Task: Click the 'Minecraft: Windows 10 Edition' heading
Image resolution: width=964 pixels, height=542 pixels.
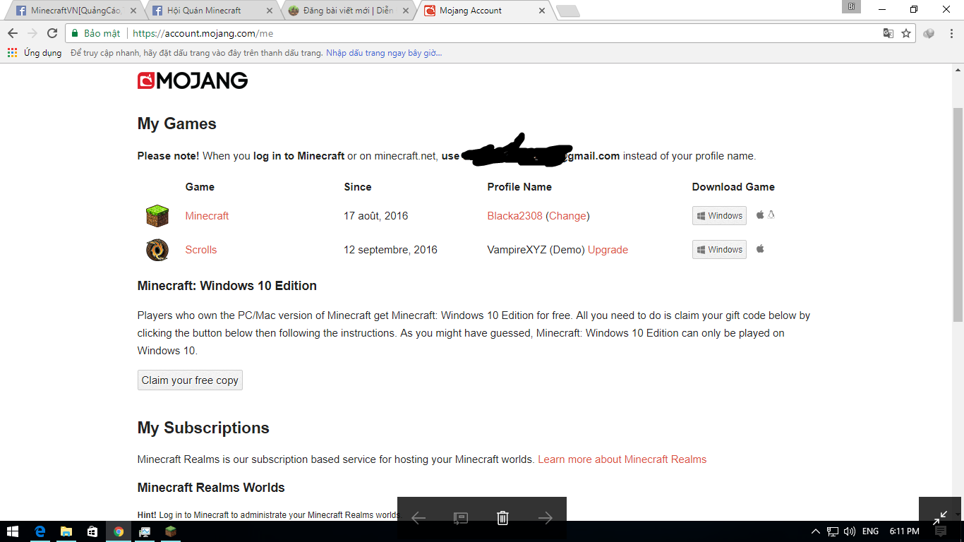Action: [227, 286]
